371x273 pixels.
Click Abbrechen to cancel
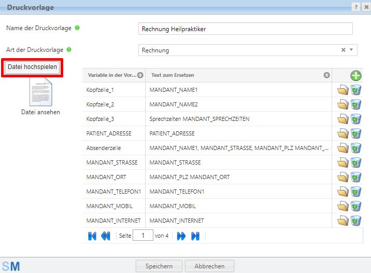click(x=209, y=266)
